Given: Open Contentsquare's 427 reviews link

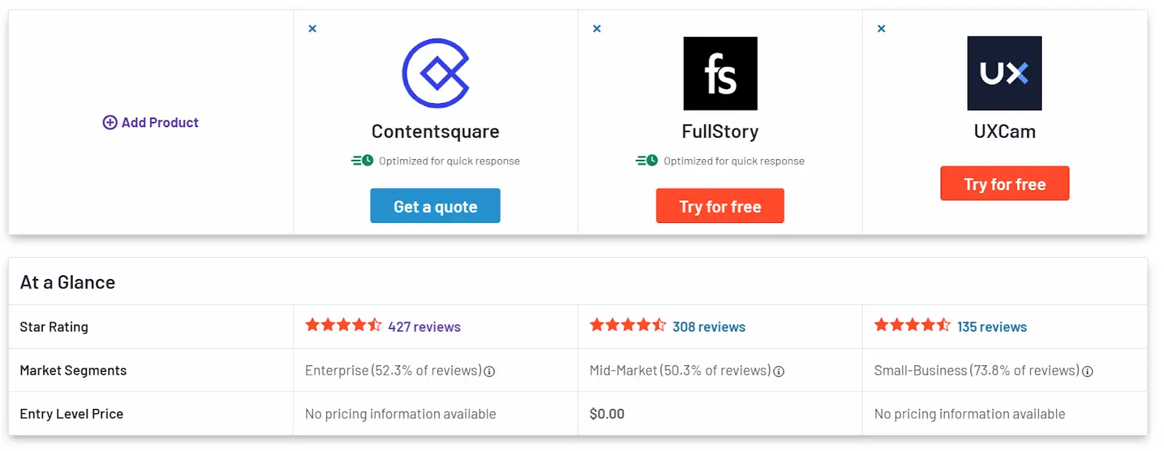Looking at the screenshot, I should (x=424, y=327).
